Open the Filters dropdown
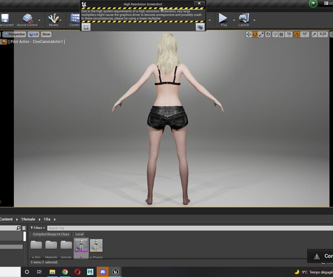Viewport: 333px width, 277px height. [38, 228]
